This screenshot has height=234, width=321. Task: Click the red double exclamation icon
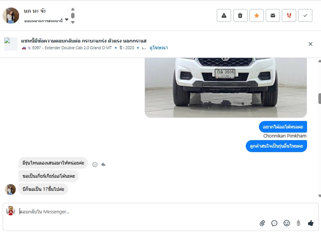tap(289, 15)
